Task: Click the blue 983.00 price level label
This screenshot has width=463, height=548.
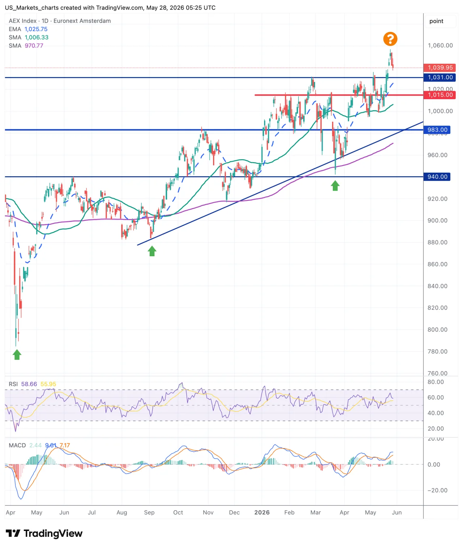Action: point(437,130)
